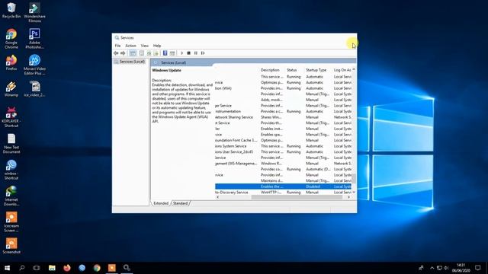Sort by the Startup Type column header

[316, 70]
